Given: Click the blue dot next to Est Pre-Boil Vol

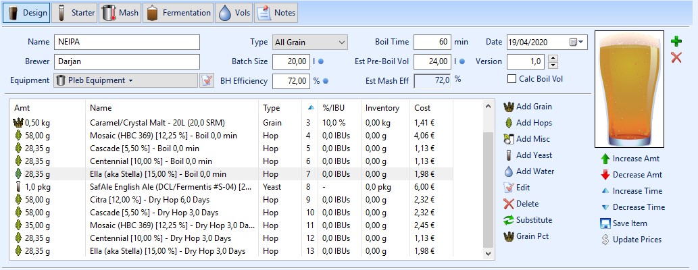Looking at the screenshot, I should [x=462, y=62].
